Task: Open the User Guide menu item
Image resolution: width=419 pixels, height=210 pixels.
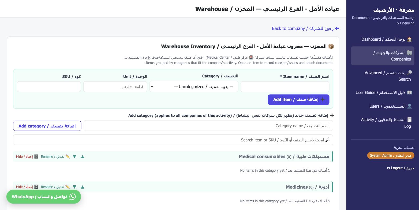Action: tap(383, 93)
